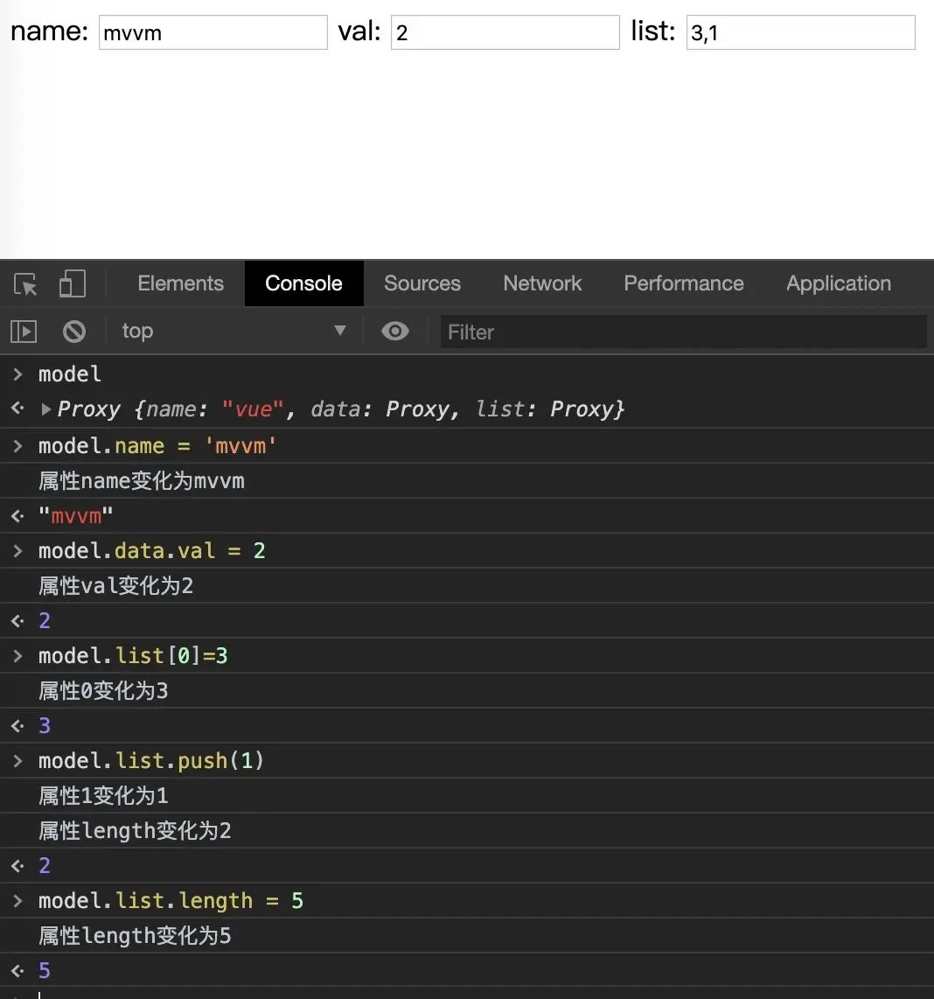The width and height of the screenshot is (934, 999).
Task: Click the val input containing 2
Action: point(505,32)
